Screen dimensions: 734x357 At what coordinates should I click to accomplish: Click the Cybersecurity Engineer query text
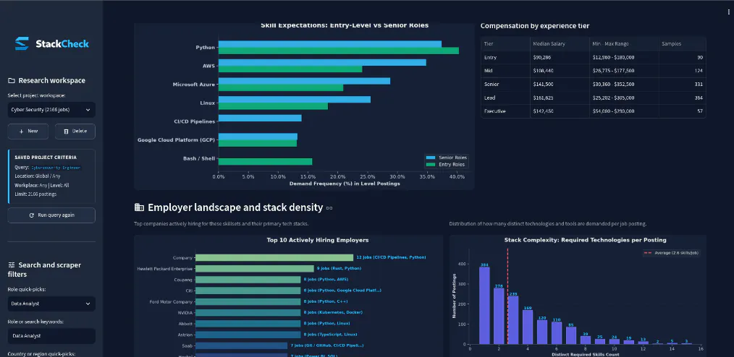click(56, 167)
